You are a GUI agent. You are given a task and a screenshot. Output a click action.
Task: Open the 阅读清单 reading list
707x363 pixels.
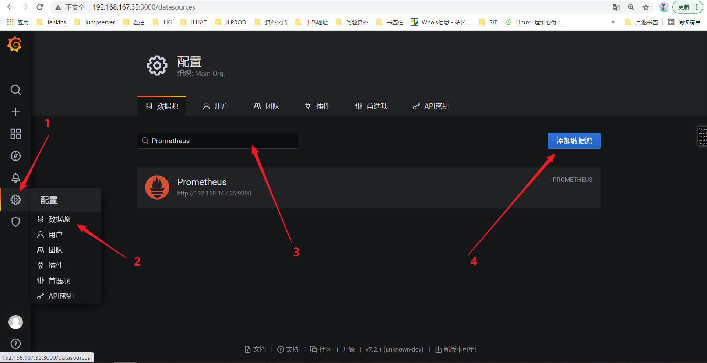(x=684, y=22)
